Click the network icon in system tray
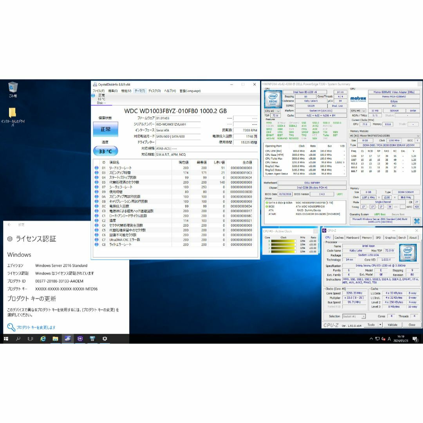This screenshot has height=423, width=423. (377, 339)
